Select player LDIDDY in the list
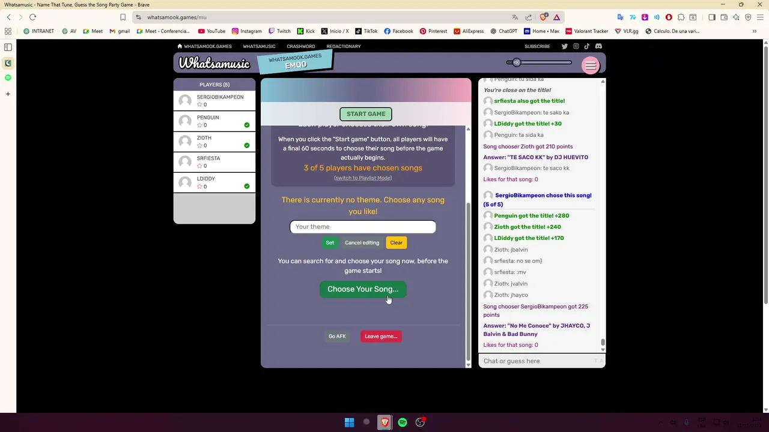The width and height of the screenshot is (769, 432). [214, 182]
